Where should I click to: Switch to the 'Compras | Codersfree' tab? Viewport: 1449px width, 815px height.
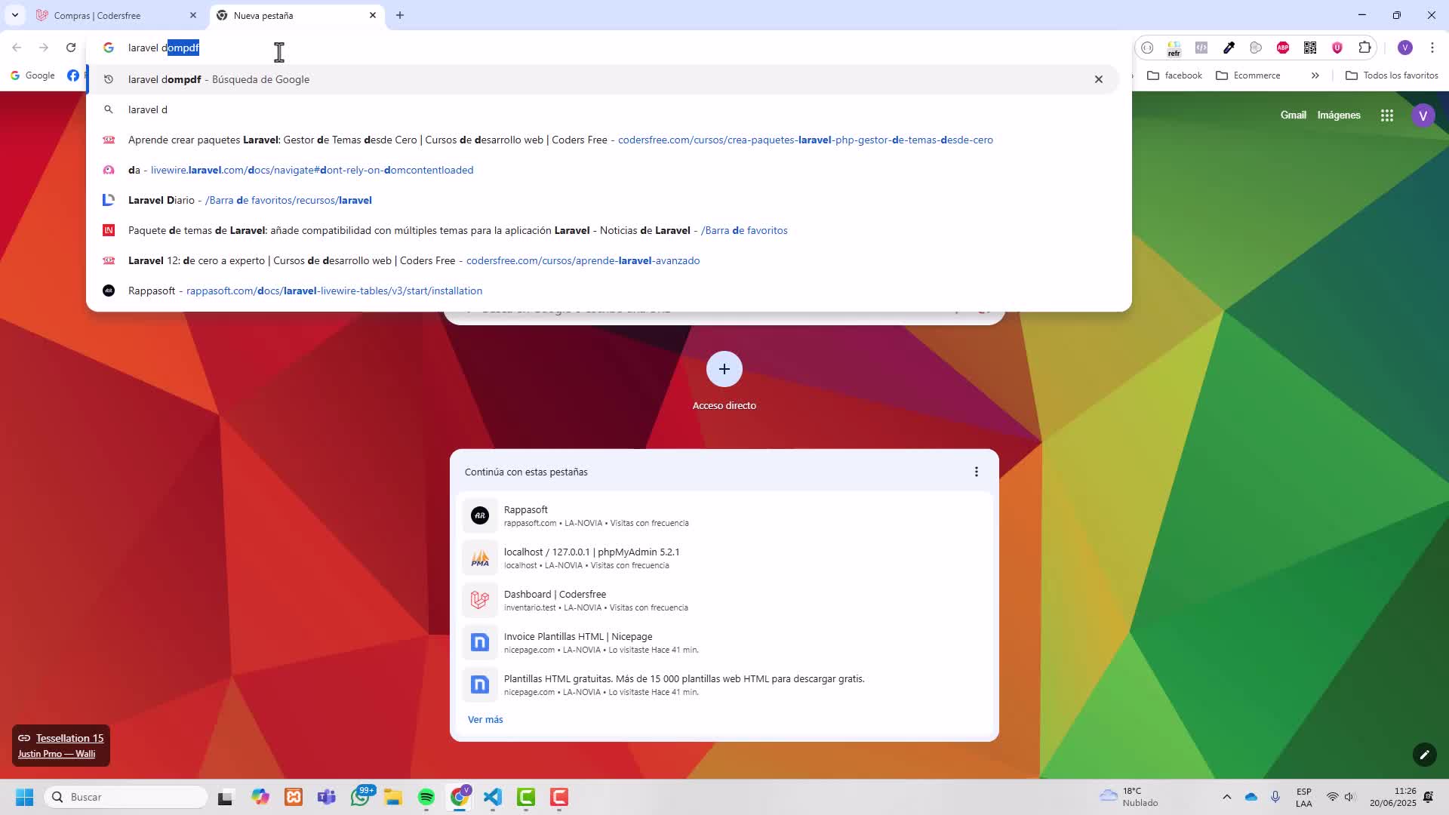point(116,15)
